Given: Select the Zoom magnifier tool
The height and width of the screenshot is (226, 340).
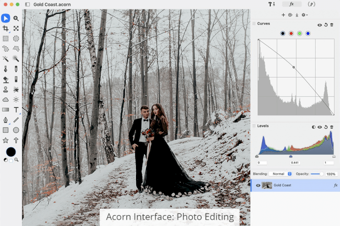Looking at the screenshot, I should coord(16,18).
